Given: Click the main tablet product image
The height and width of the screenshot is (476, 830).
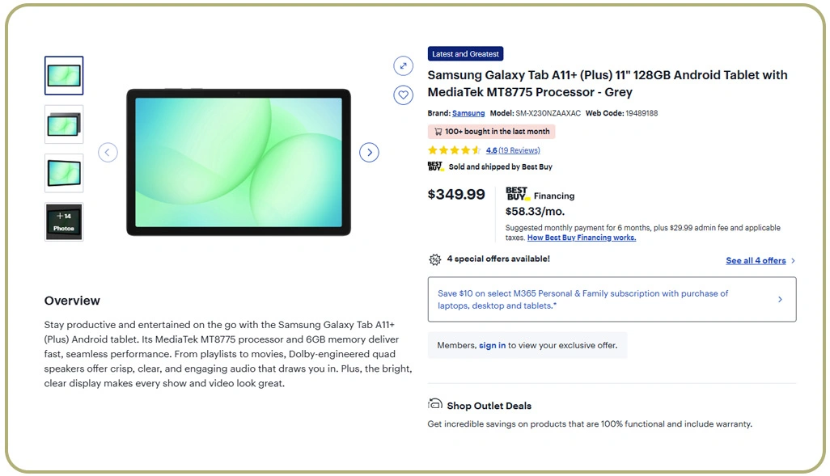Looking at the screenshot, I should coord(239,162).
